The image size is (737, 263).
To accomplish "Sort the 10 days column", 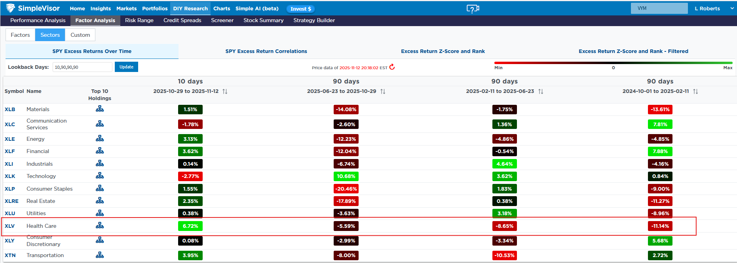I will (225, 91).
